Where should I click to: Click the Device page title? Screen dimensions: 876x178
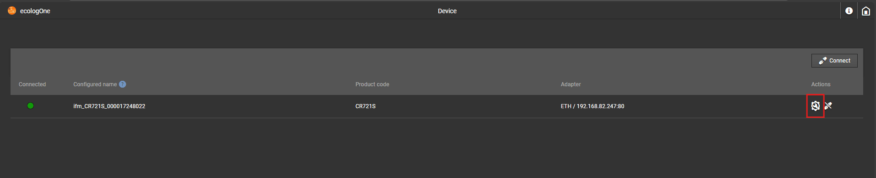(x=447, y=11)
